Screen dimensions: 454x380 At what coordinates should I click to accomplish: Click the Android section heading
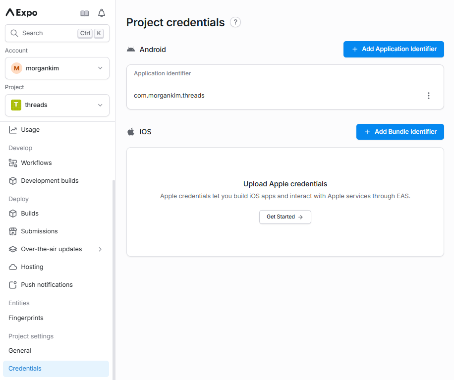click(153, 50)
